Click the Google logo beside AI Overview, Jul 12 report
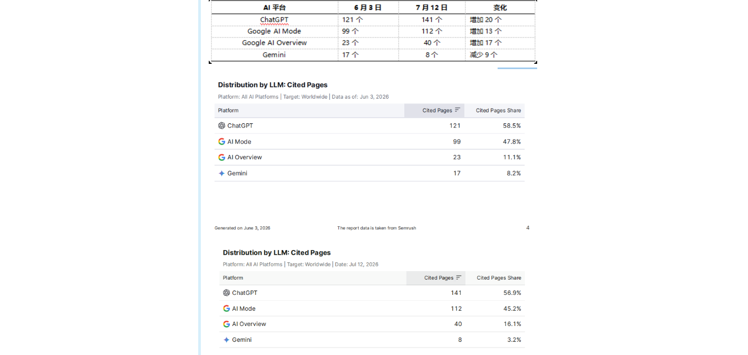This screenshot has height=355, width=748. coord(226,324)
